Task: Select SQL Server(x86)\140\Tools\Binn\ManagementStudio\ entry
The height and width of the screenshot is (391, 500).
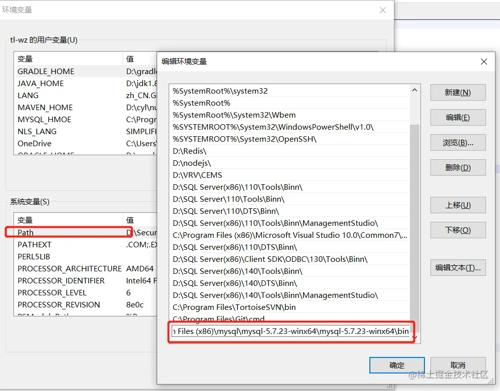Action: click(290, 295)
